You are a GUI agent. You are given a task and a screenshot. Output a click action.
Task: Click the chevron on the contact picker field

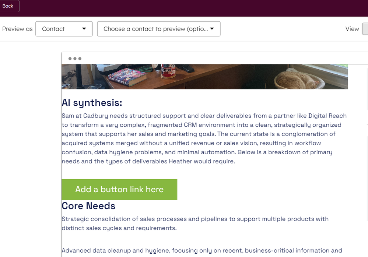pos(212,29)
